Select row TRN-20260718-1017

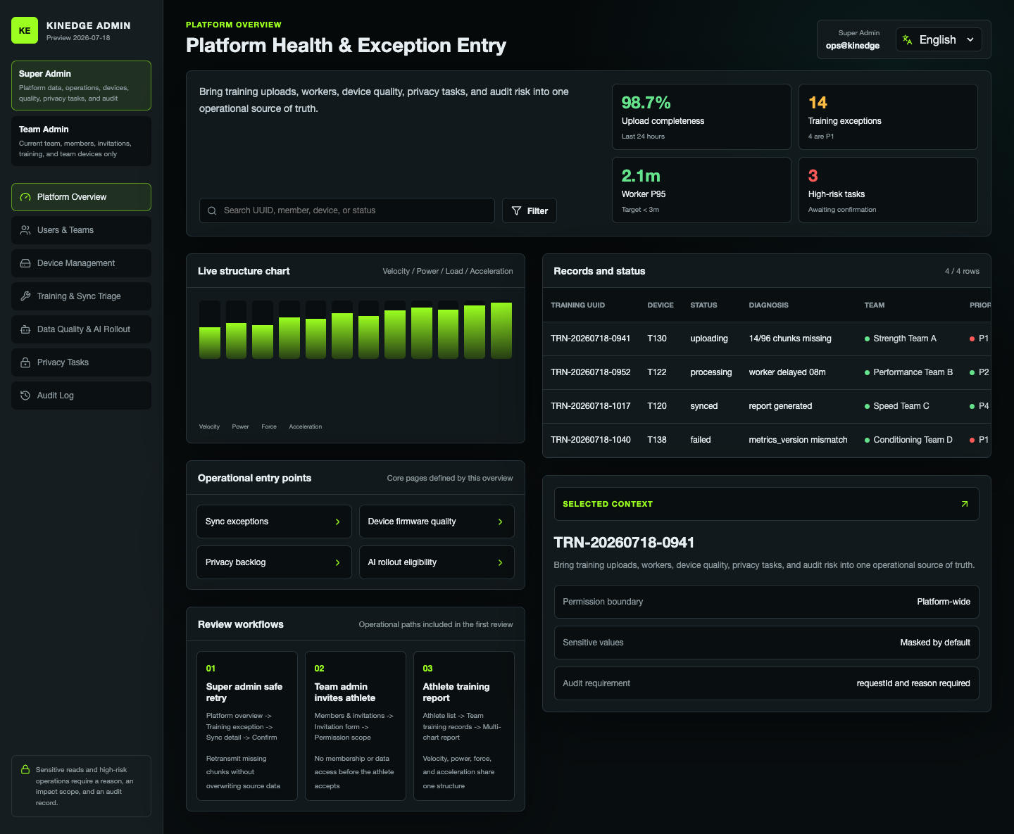coord(767,406)
